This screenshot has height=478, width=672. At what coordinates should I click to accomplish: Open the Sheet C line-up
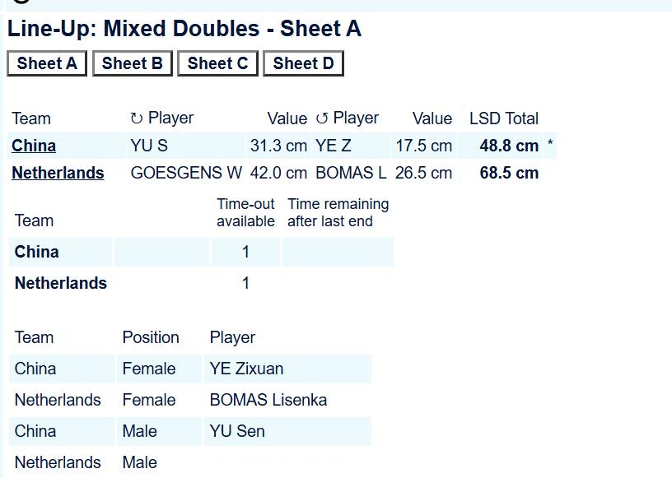217,63
